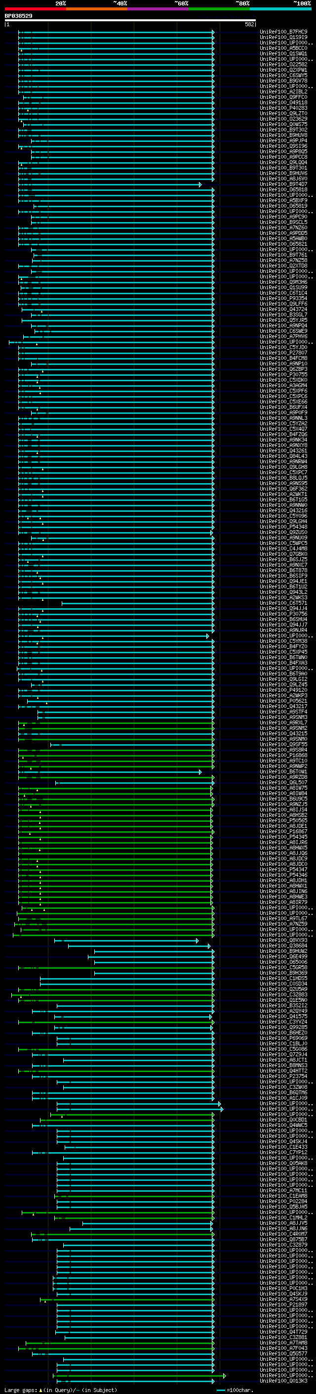This screenshot has width=316, height=1394.
Task: Select the purple ~60% identity legend segment
Action: (158, 9)
